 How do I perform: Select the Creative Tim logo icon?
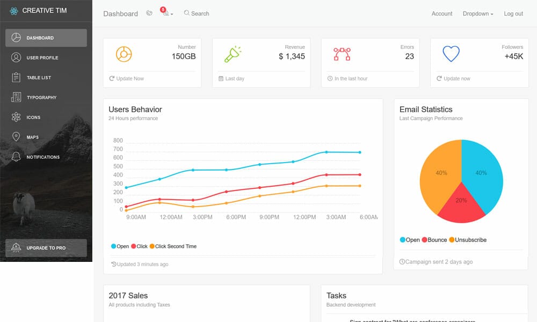tap(13, 10)
